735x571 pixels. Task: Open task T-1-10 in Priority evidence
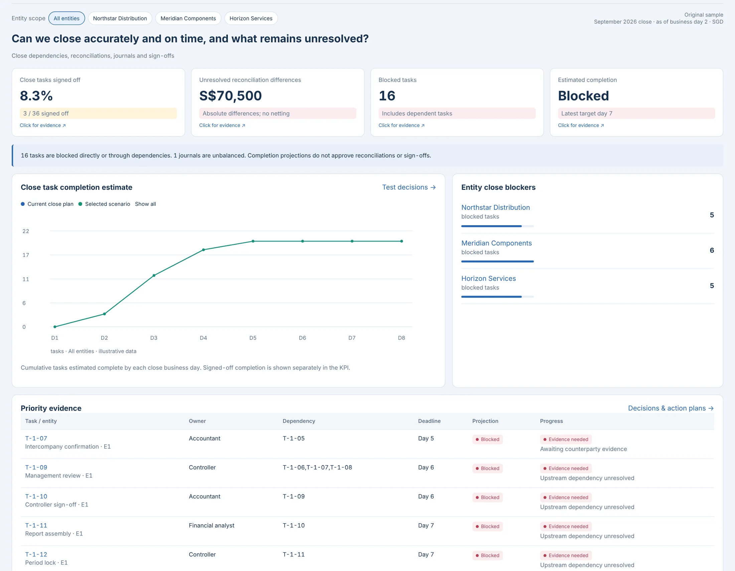click(36, 496)
